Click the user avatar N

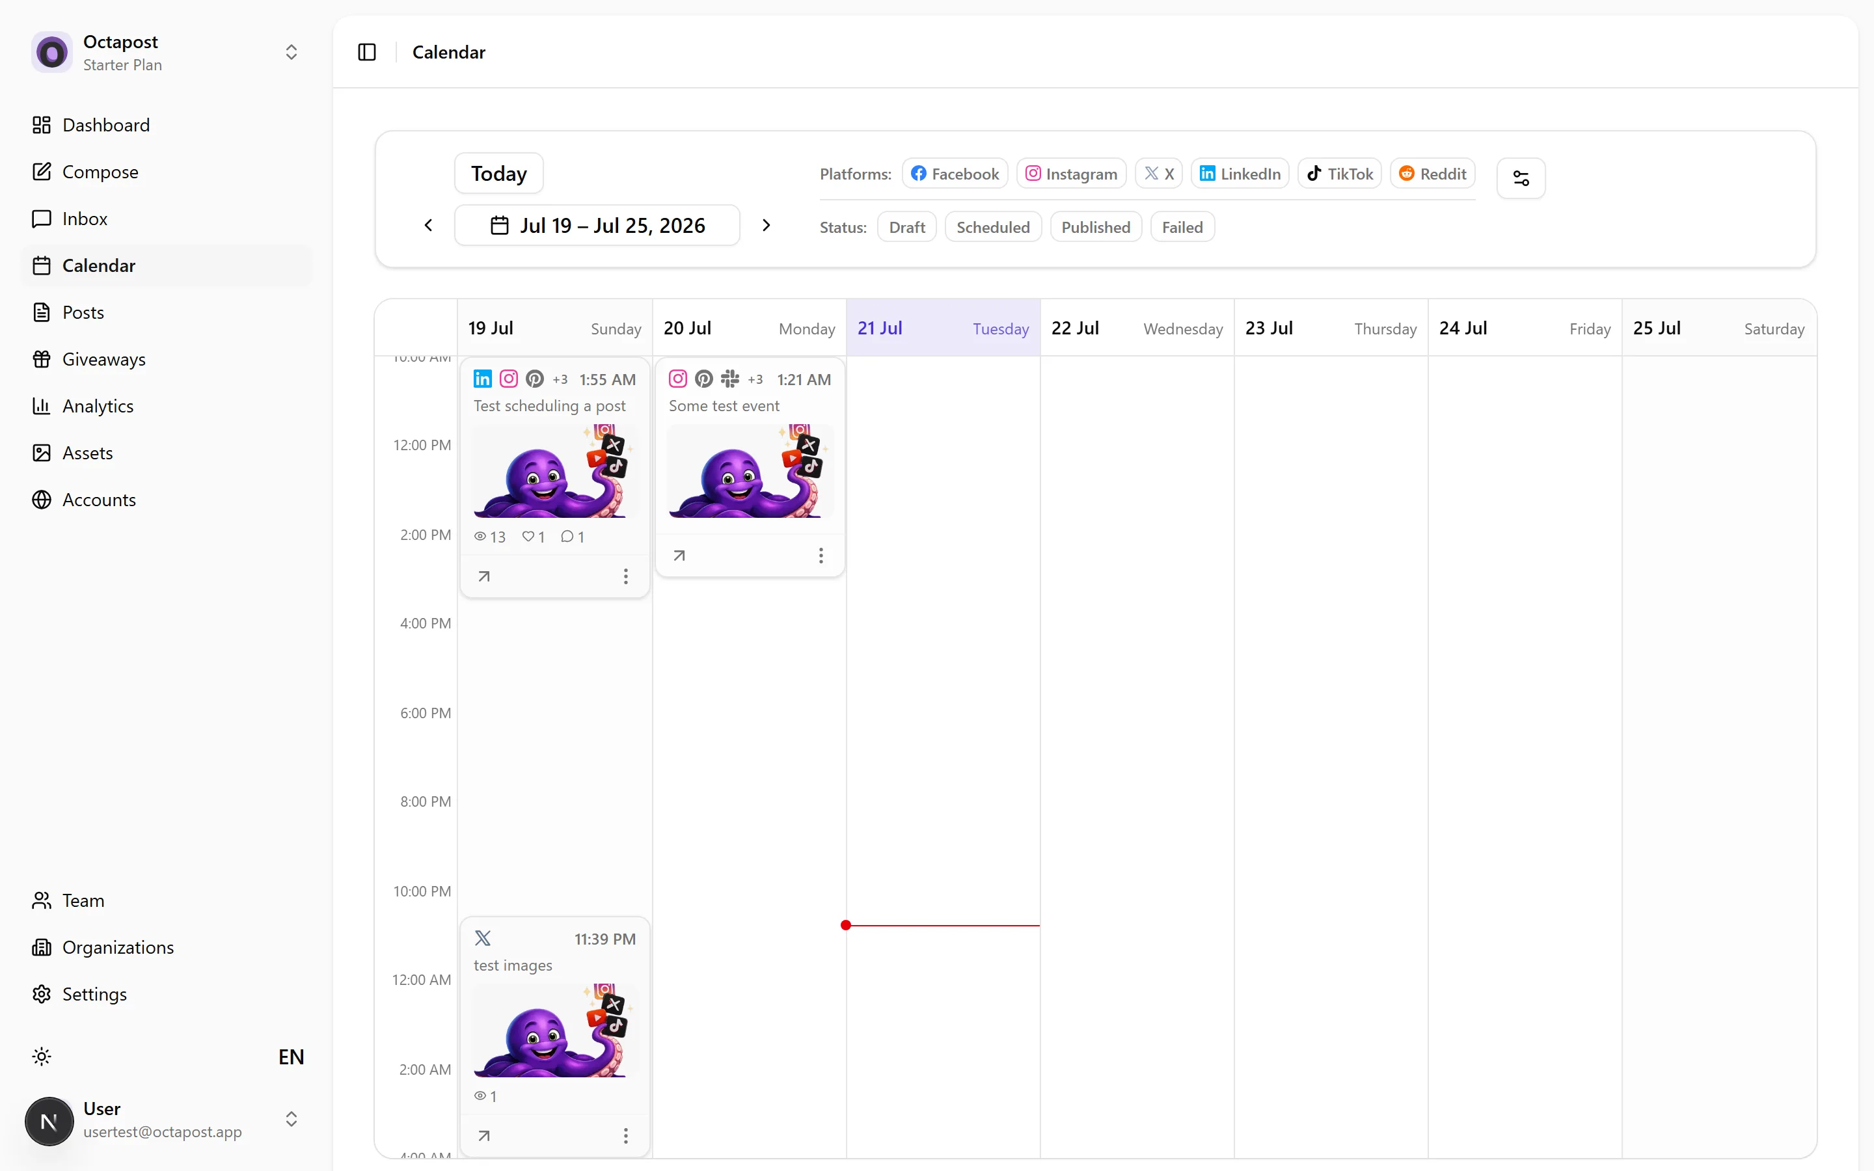(49, 1121)
